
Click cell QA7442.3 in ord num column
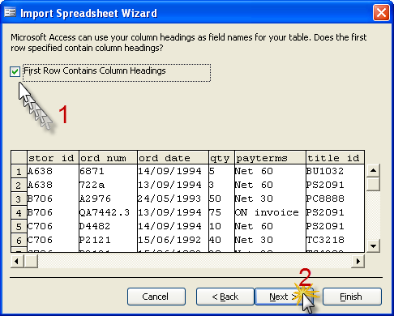coord(108,212)
